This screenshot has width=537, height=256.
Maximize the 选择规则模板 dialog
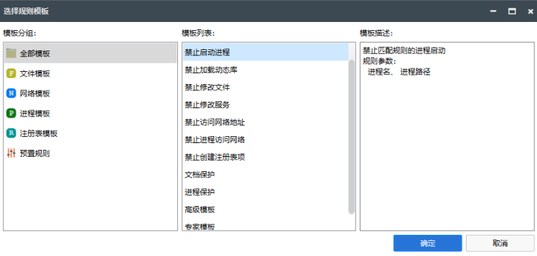512,11
